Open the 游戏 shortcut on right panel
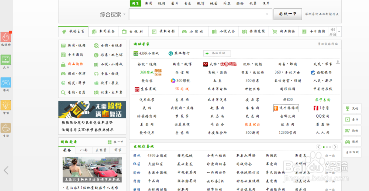This screenshot has height=191, width=369. tap(352, 142)
